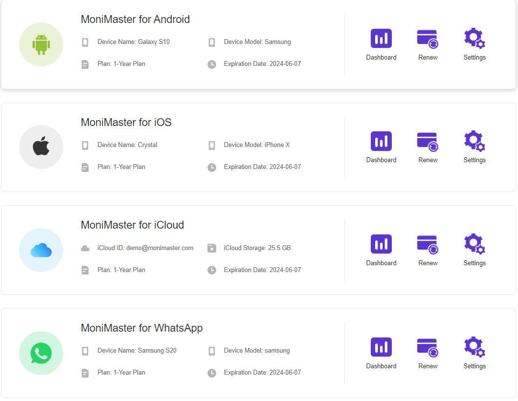Viewport: 518px width, 401px height.
Task: Renew the MoniMaster for iCloud plan
Action: pos(428,244)
